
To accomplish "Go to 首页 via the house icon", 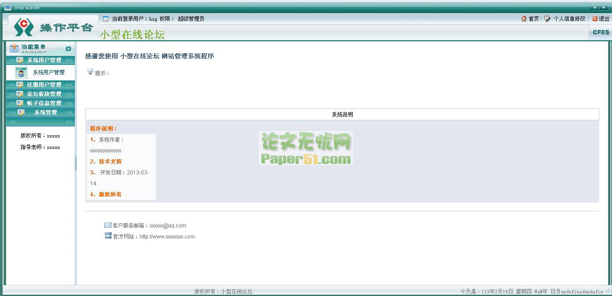I will point(524,19).
